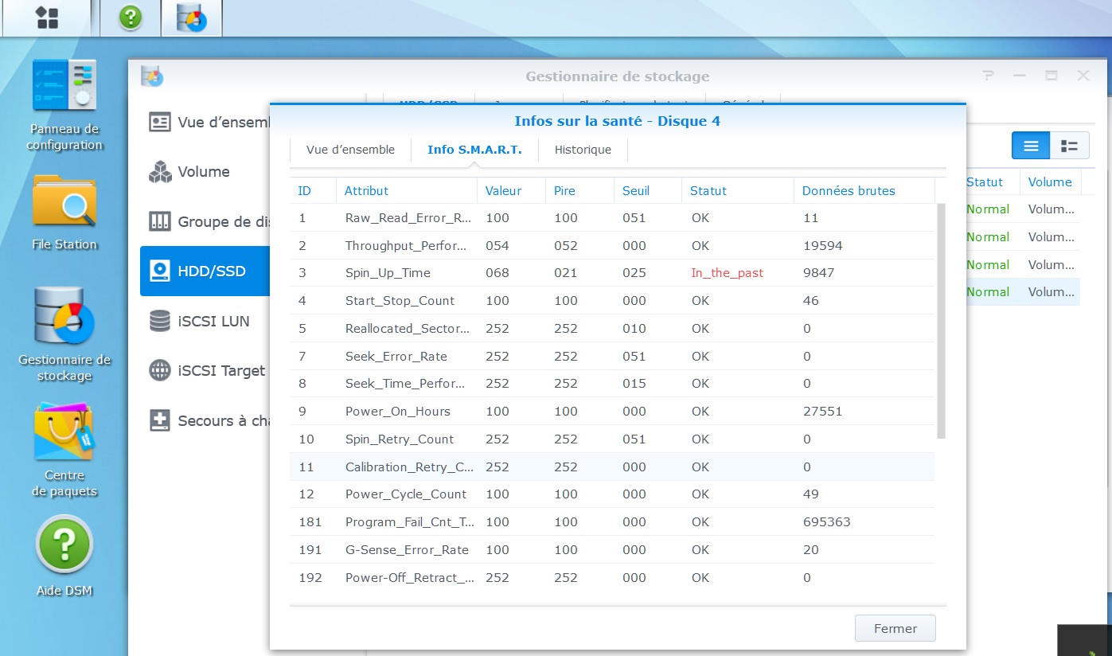
Task: Click the S.M.A.R.T. table vertical scrollbar
Action: (x=941, y=318)
